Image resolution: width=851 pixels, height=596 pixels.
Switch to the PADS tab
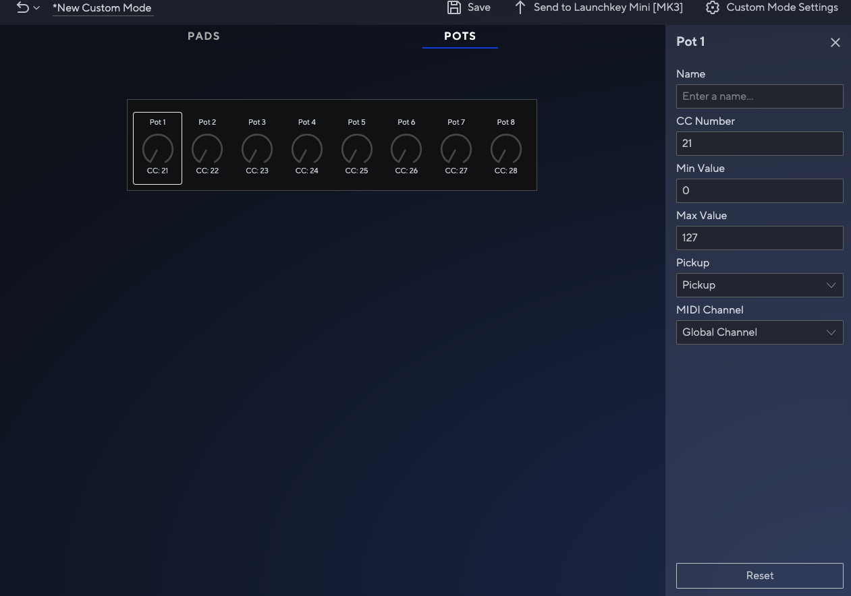pyautogui.click(x=203, y=36)
